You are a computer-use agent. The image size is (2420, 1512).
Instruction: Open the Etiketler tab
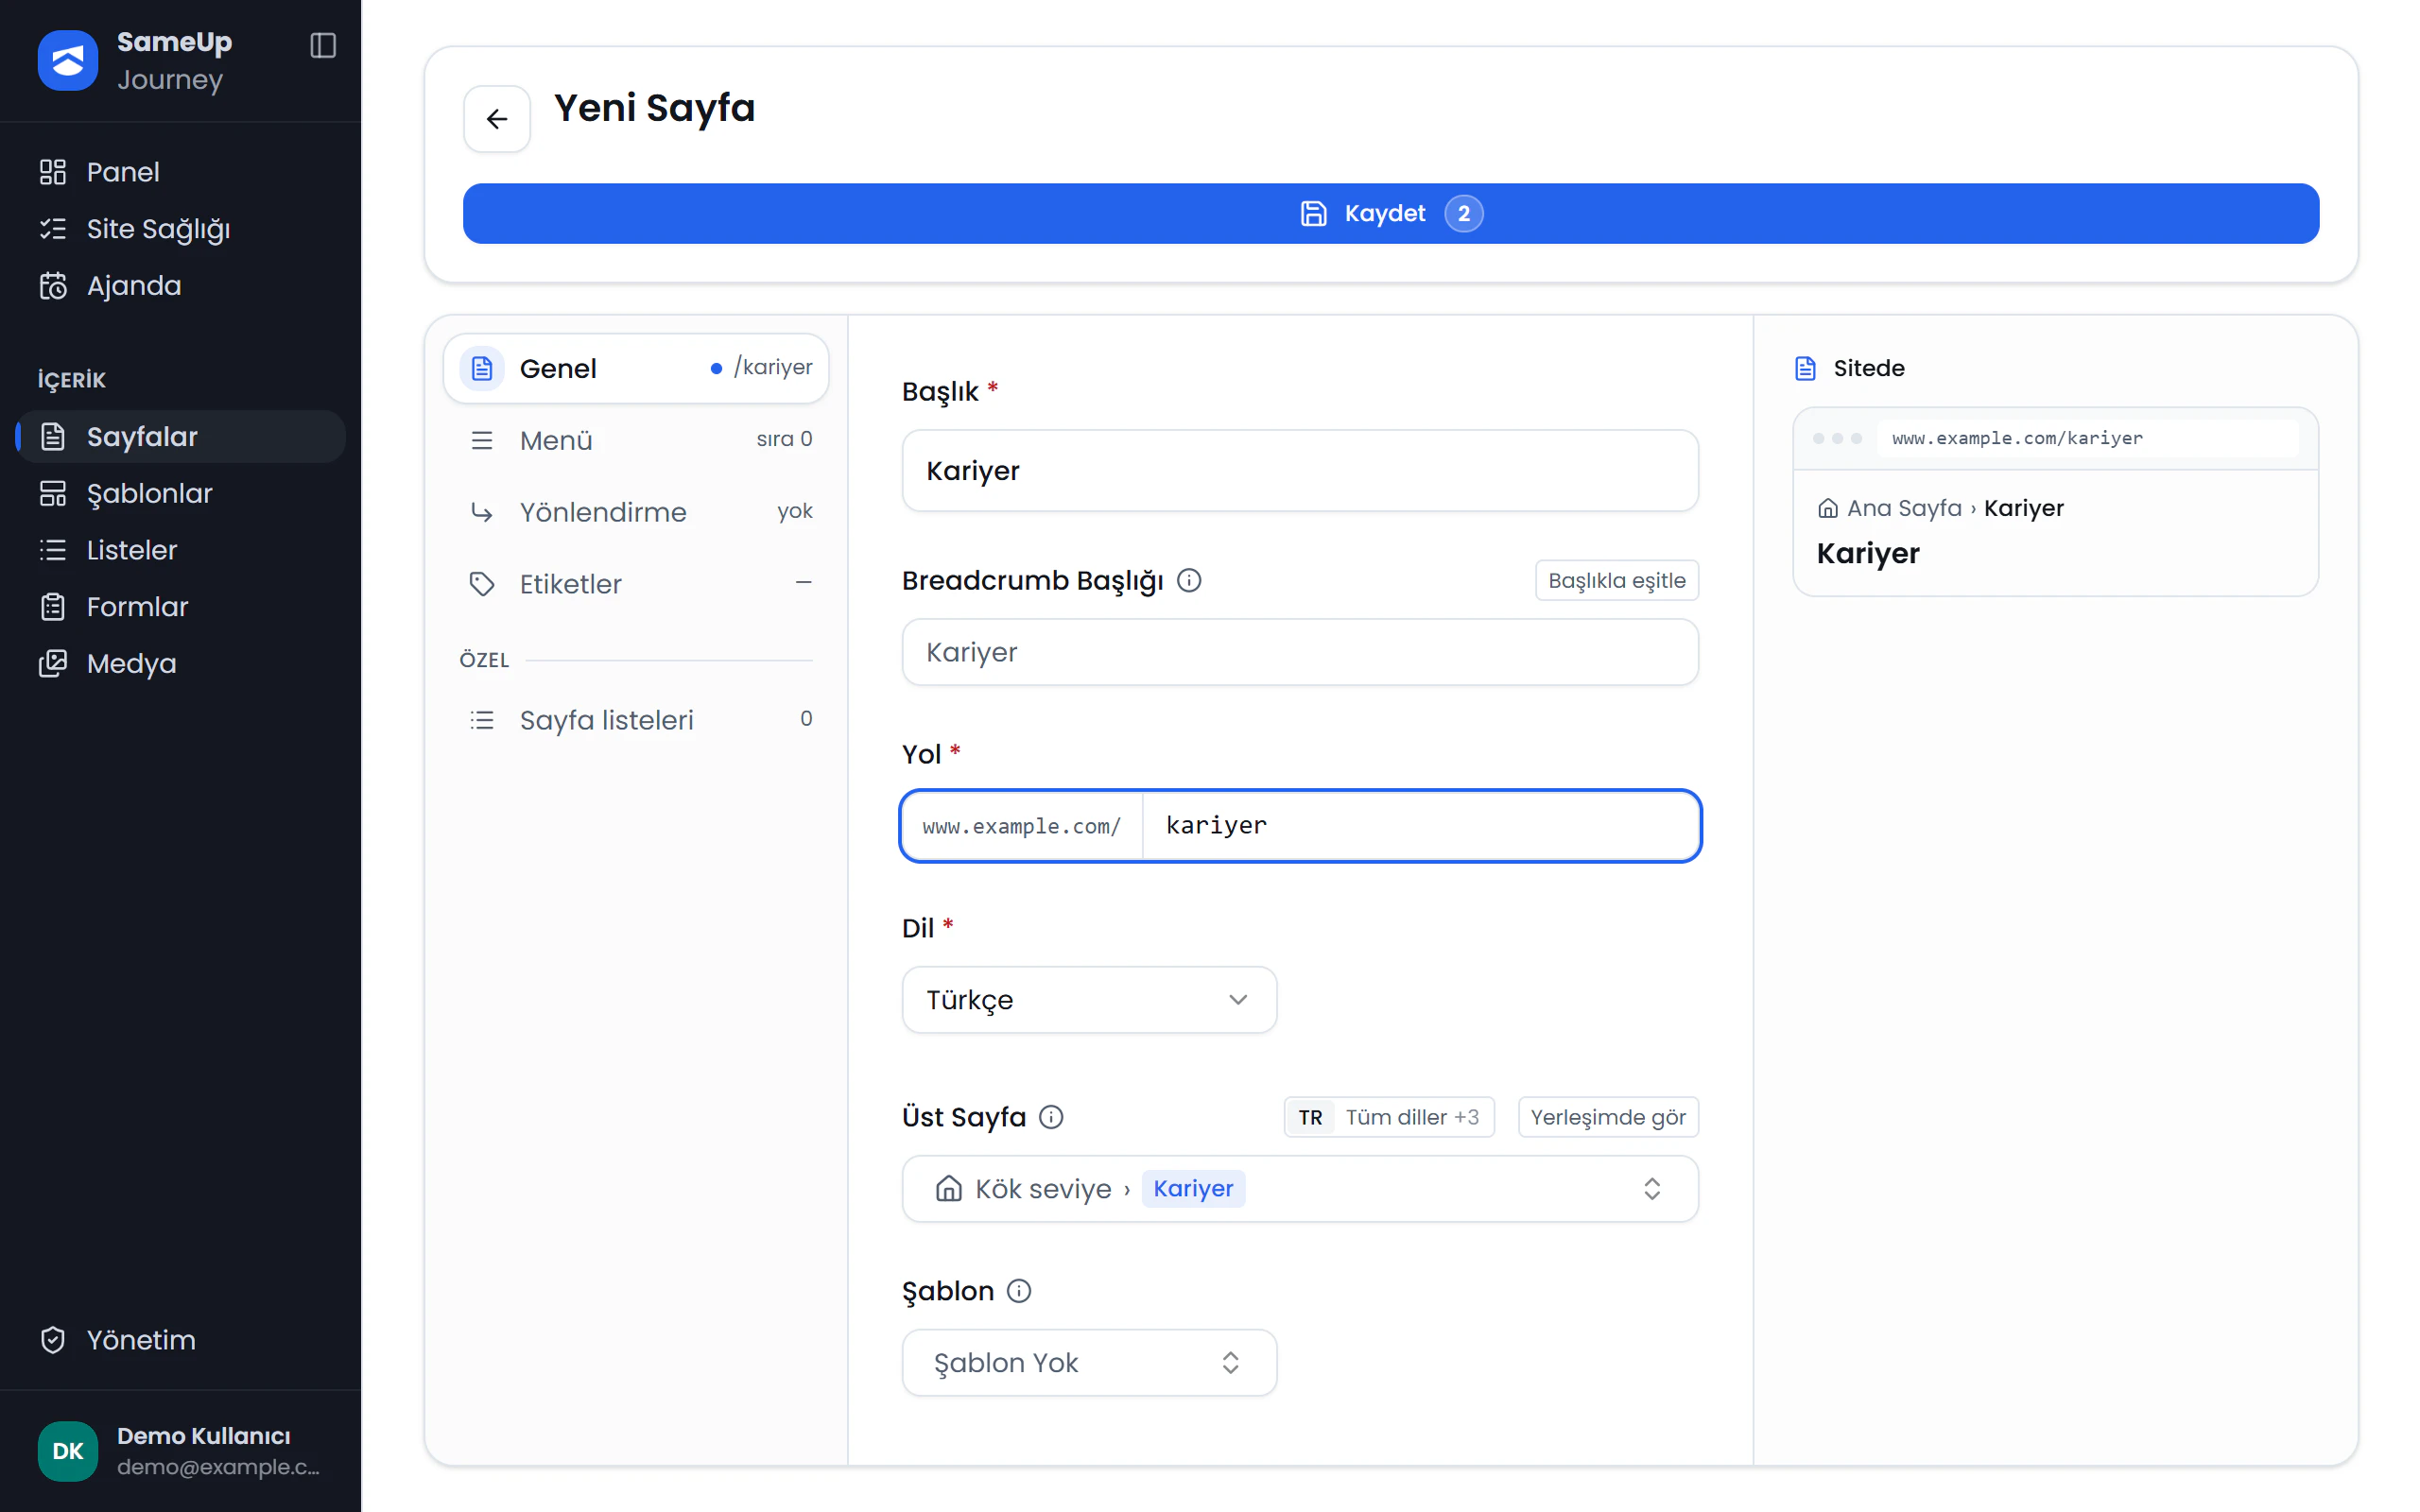(x=636, y=584)
